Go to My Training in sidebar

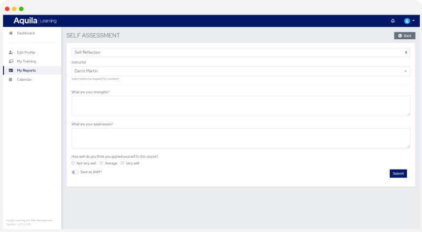(26, 61)
